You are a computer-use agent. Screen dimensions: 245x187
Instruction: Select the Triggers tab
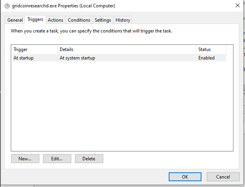click(x=35, y=19)
